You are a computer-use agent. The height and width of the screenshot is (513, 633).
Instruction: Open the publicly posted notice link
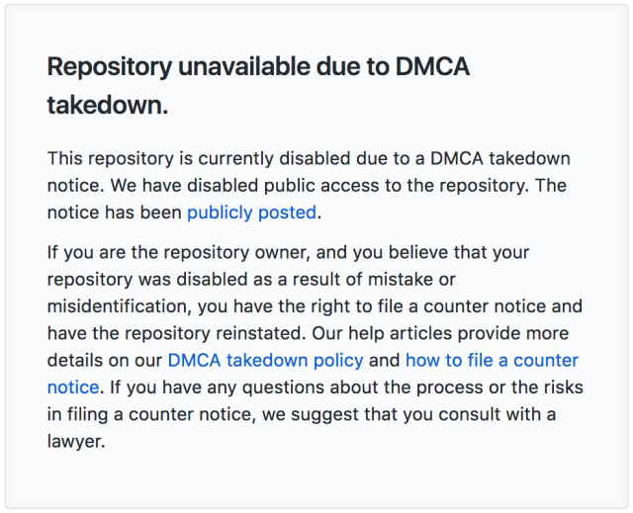pos(251,213)
